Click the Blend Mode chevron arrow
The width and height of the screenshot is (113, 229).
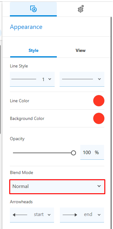(x=99, y=186)
